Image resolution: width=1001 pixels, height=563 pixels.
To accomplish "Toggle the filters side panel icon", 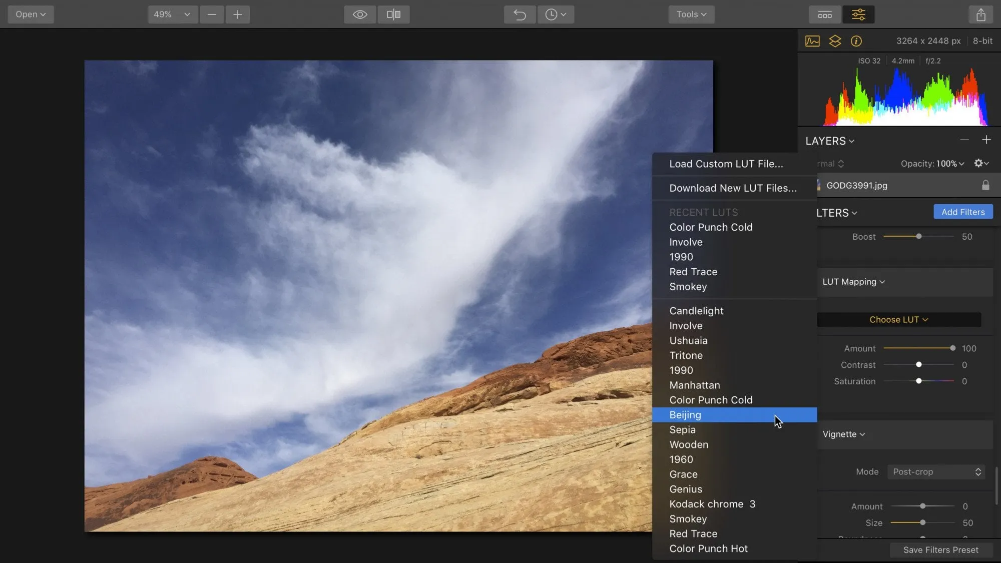I will tap(858, 15).
